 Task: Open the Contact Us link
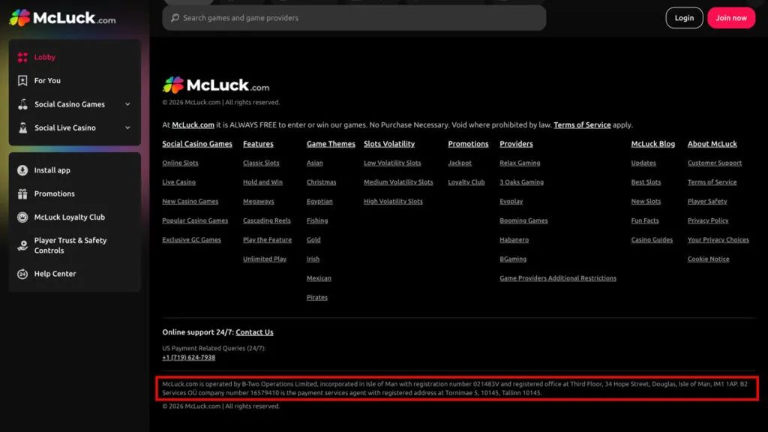click(x=254, y=332)
